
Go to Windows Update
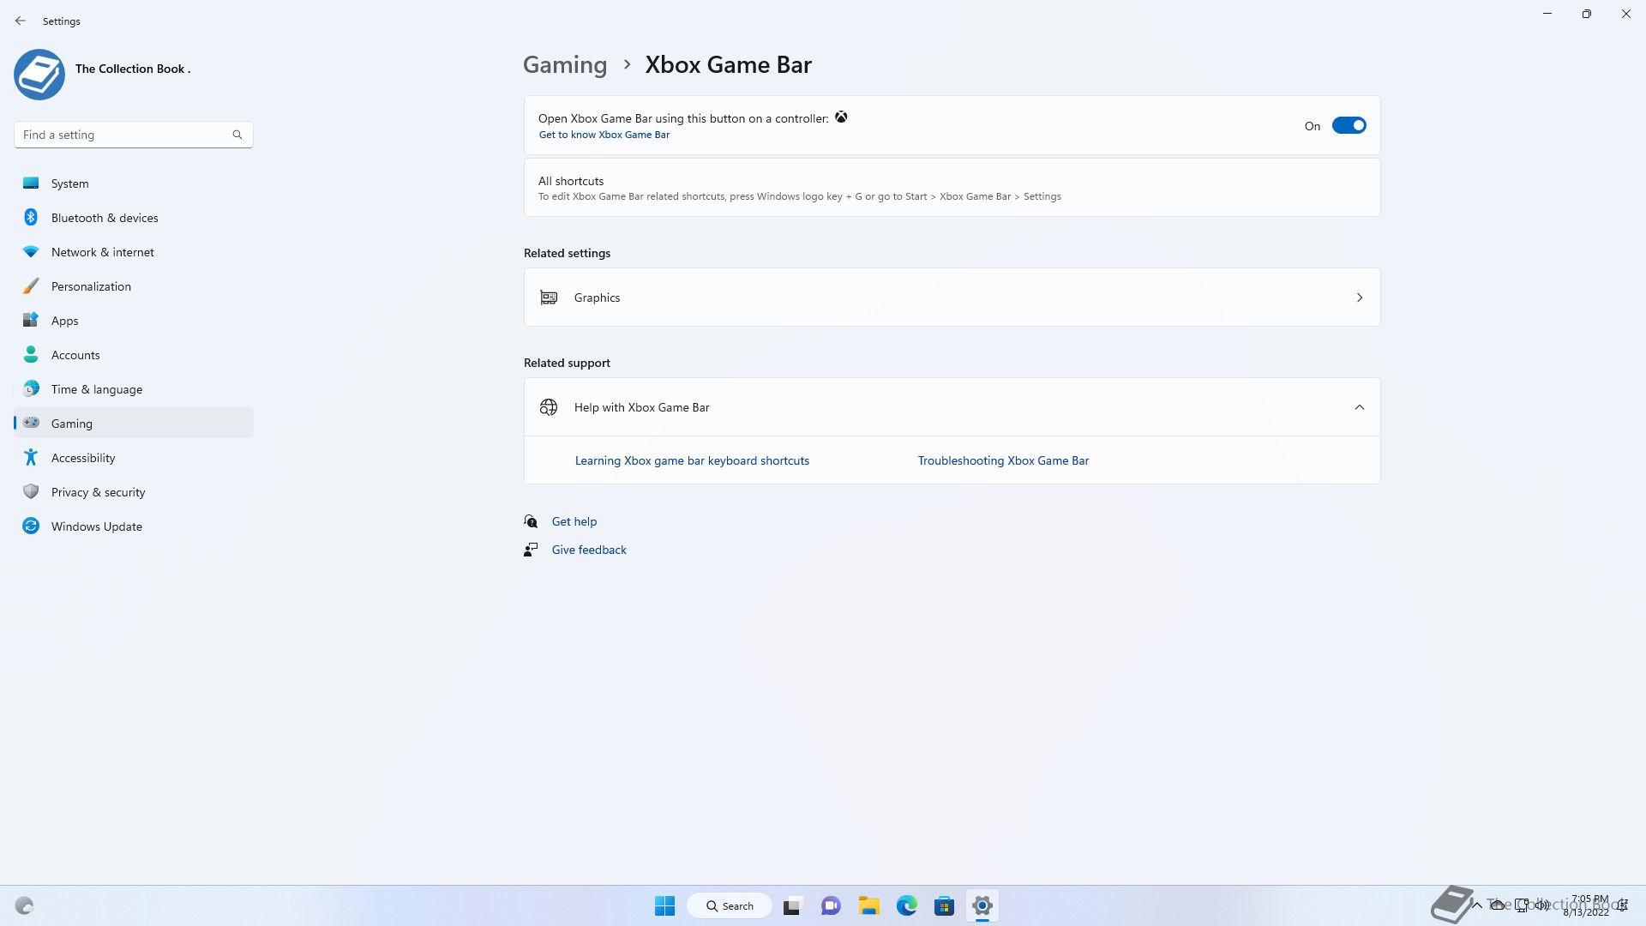(134, 526)
